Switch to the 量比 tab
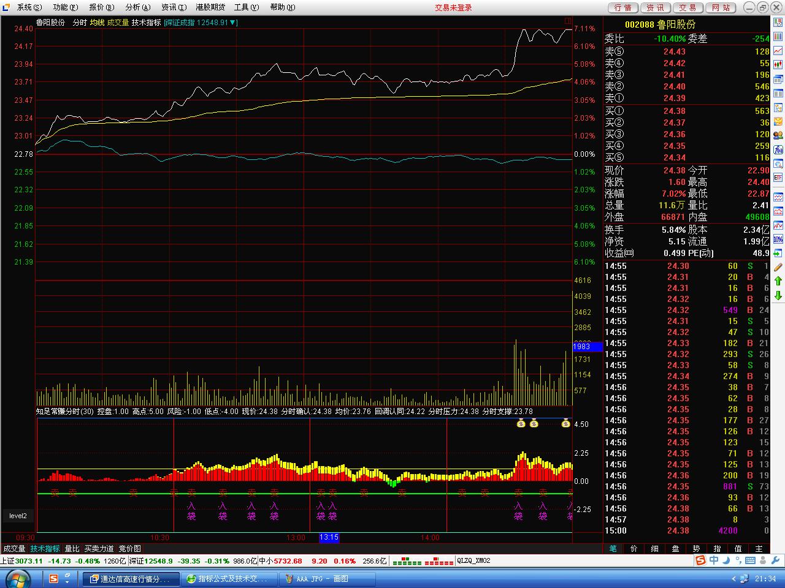This screenshot has height=588, width=785. pyautogui.click(x=72, y=549)
